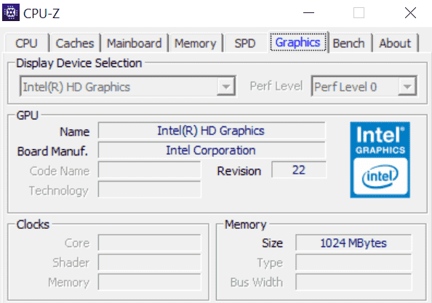Select the Graphics tab
This screenshot has height=303, width=432.
(298, 42)
